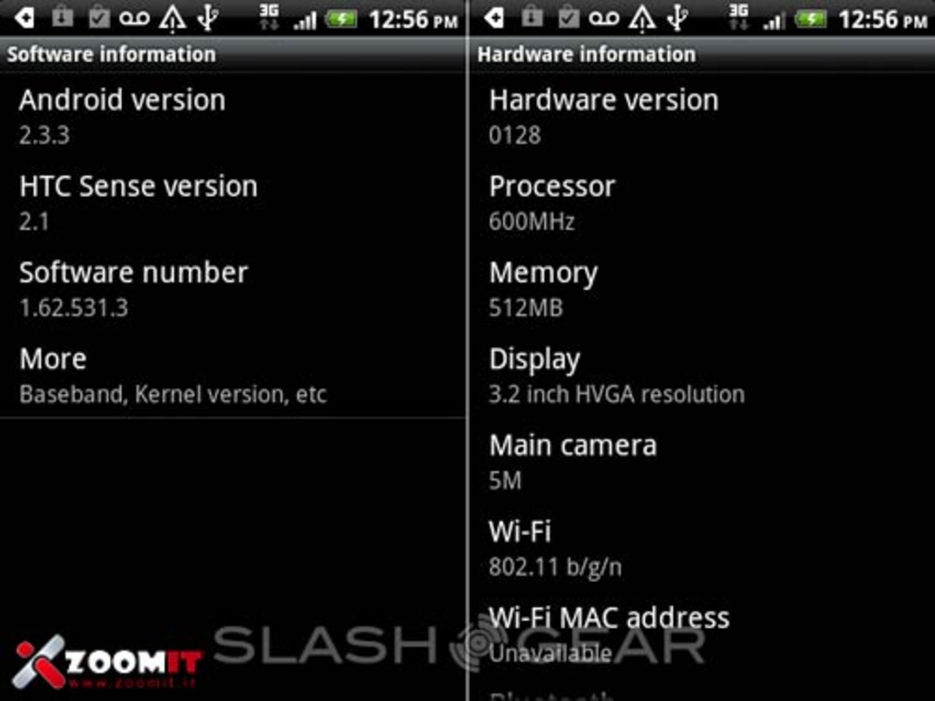The image size is (935, 701).
Task: Tap battery charging icon on right screen
Action: (811, 19)
